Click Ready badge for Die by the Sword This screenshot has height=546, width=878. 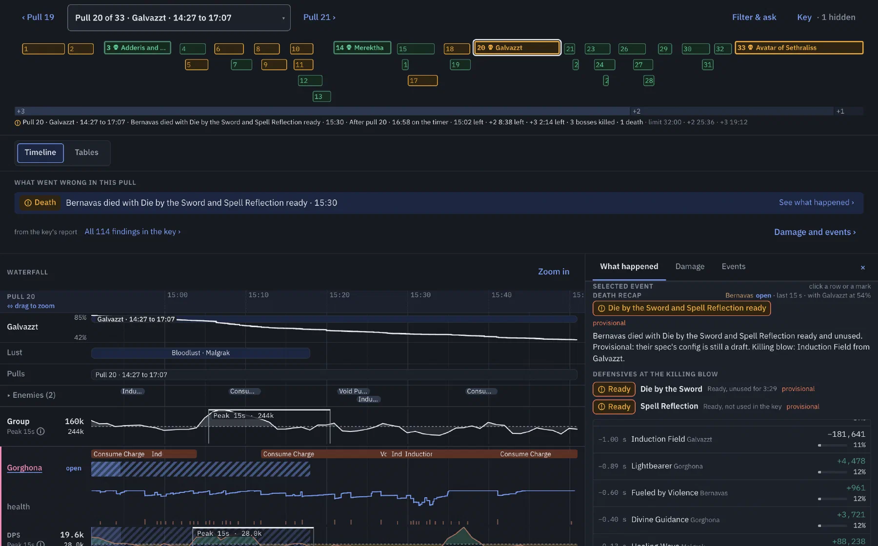(x=614, y=389)
